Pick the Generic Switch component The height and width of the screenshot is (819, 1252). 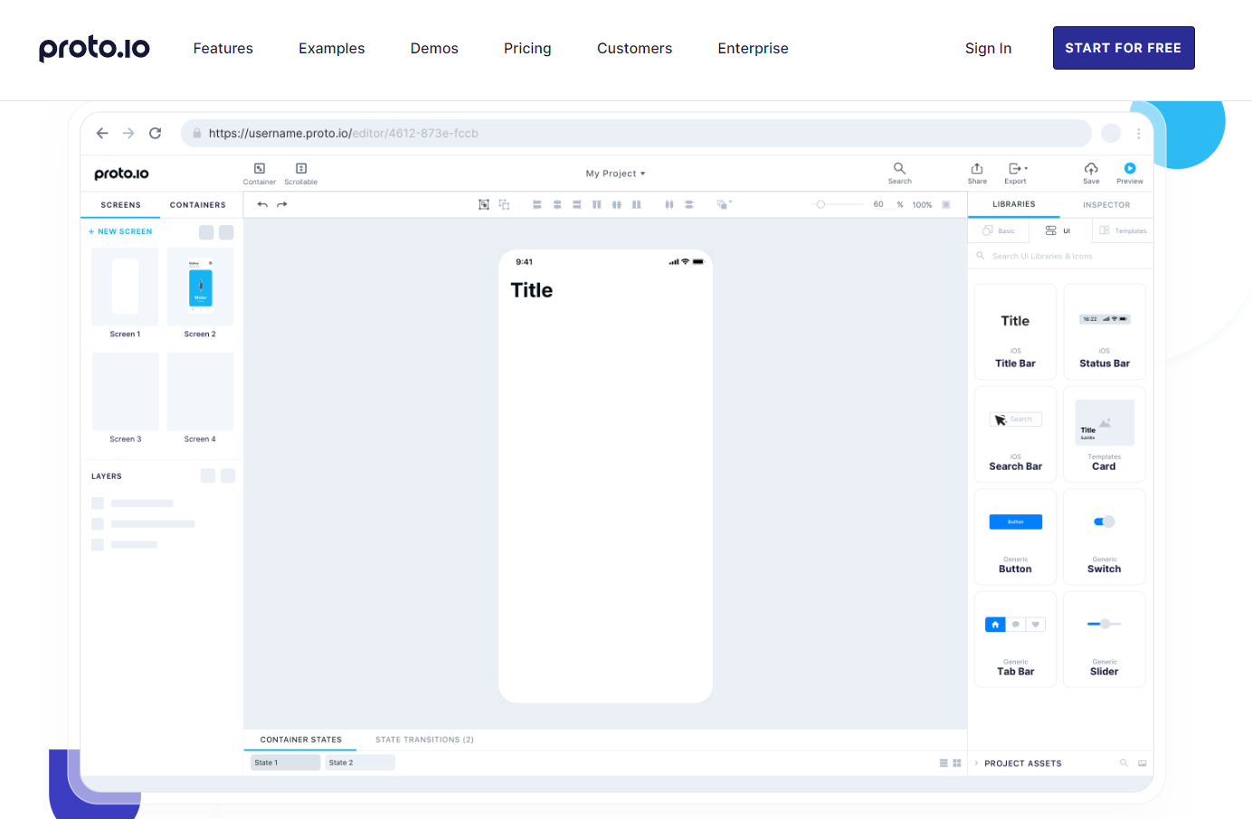click(1105, 537)
